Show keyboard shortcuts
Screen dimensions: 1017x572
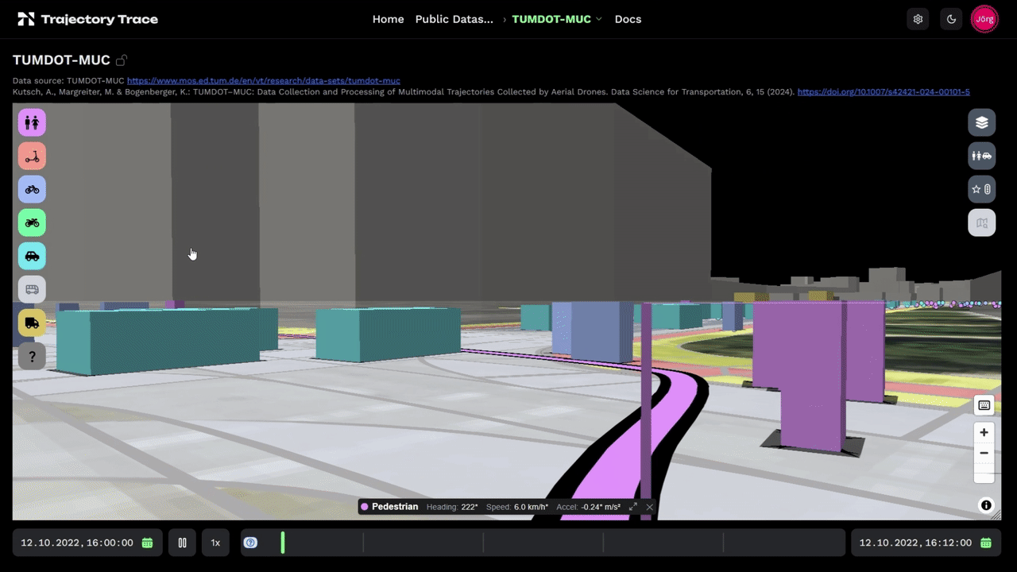coord(984,405)
